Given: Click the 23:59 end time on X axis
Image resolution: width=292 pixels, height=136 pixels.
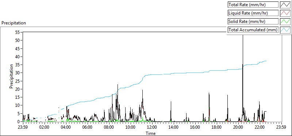Looking at the screenshot, I should [x=281, y=128].
